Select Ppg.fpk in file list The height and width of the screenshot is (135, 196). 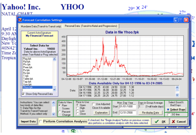point(37,59)
